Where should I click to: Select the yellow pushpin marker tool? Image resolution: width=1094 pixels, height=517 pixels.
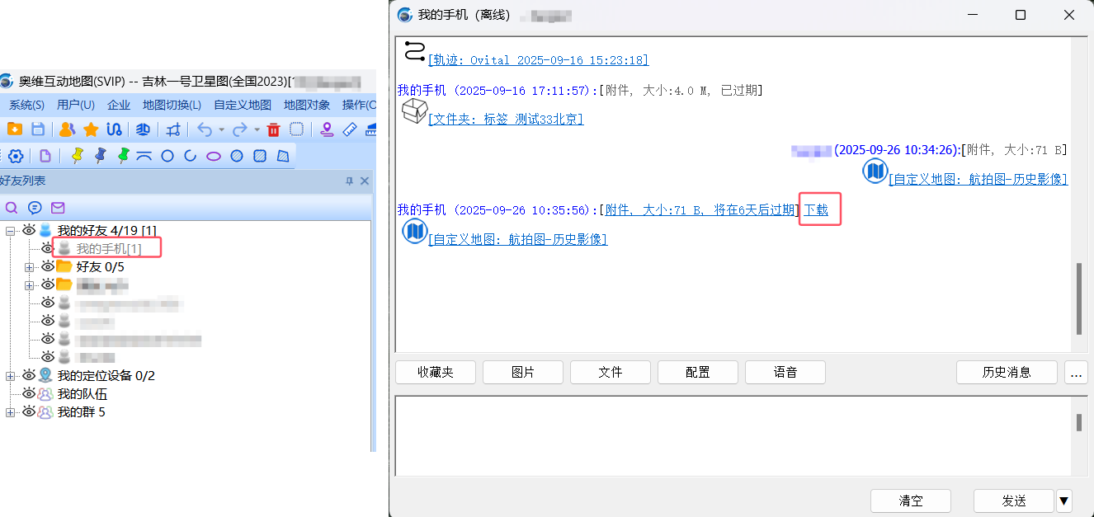click(78, 155)
